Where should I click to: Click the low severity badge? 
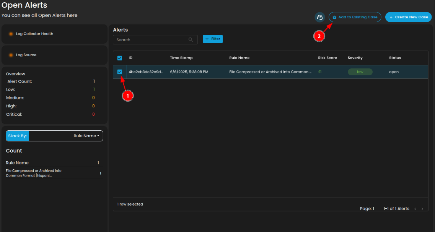[360, 72]
